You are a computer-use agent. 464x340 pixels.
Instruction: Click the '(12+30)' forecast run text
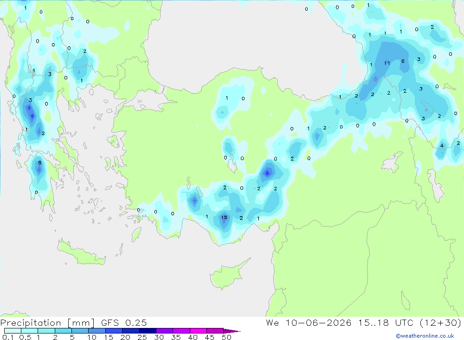[x=441, y=323]
